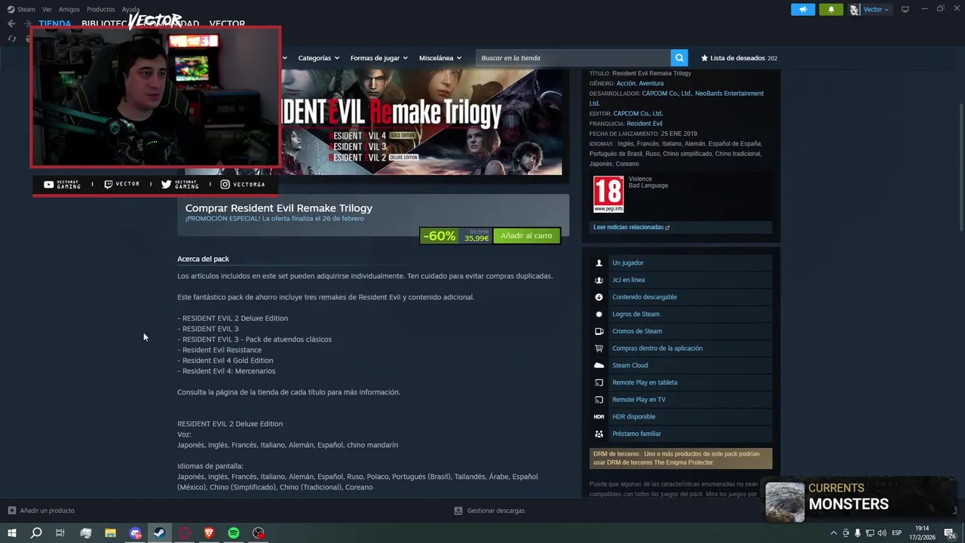Click Remote Play en TV cast icon

pos(599,400)
